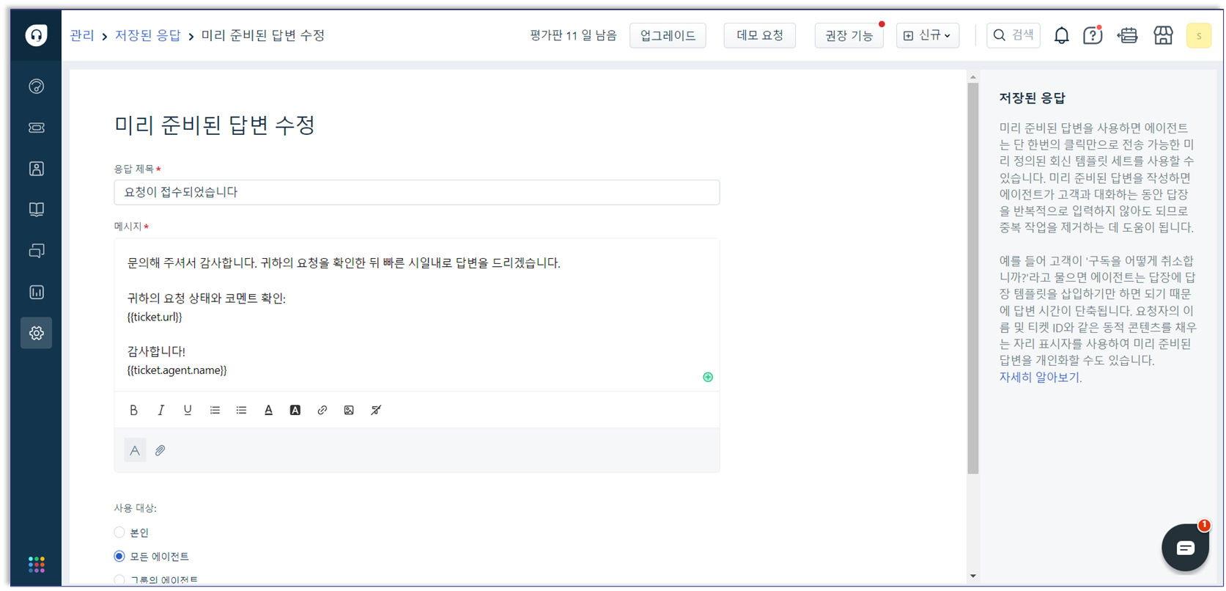Open the notifications bell

pos(1061,35)
